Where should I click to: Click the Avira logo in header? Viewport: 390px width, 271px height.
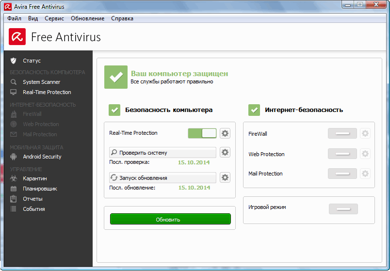tap(17, 36)
